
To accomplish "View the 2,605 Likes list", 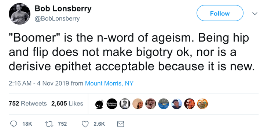I will click(67, 103).
